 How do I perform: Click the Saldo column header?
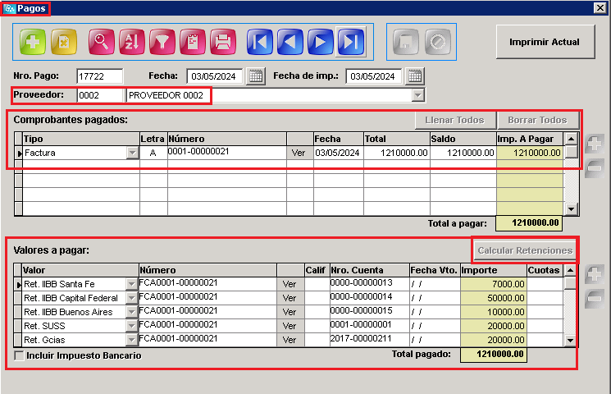pos(463,139)
